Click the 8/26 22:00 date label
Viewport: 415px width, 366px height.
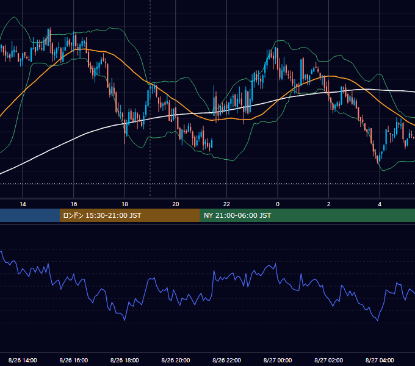226,360
